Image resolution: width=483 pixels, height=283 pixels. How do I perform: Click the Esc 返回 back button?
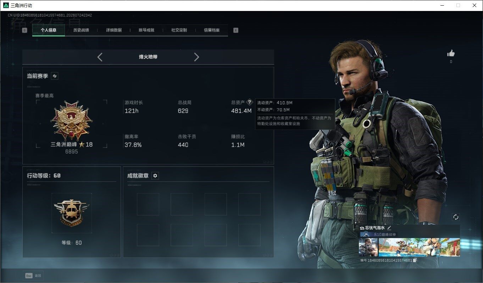tap(33, 276)
